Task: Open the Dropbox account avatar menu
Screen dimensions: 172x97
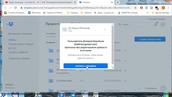Action: 163,24
